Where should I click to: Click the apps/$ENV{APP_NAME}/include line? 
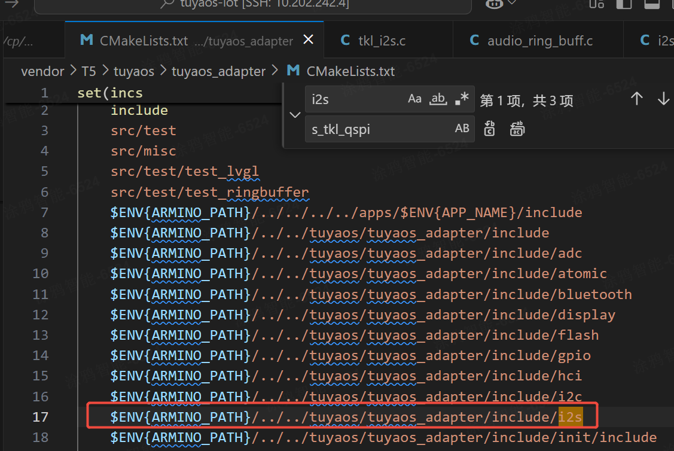[x=346, y=212]
